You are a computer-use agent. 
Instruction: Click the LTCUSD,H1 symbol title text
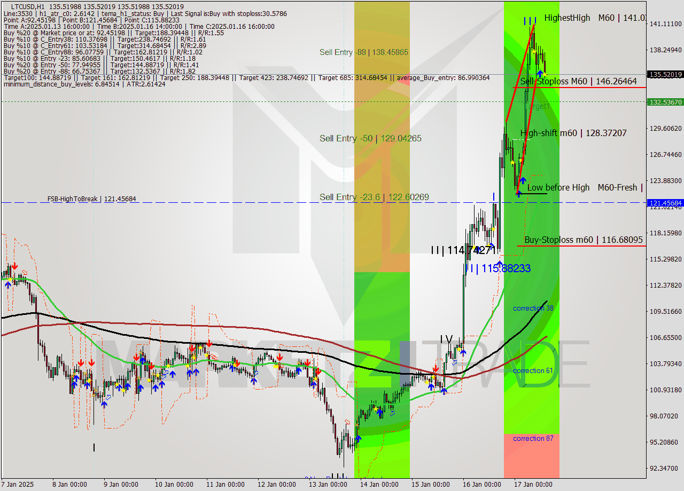click(x=28, y=6)
